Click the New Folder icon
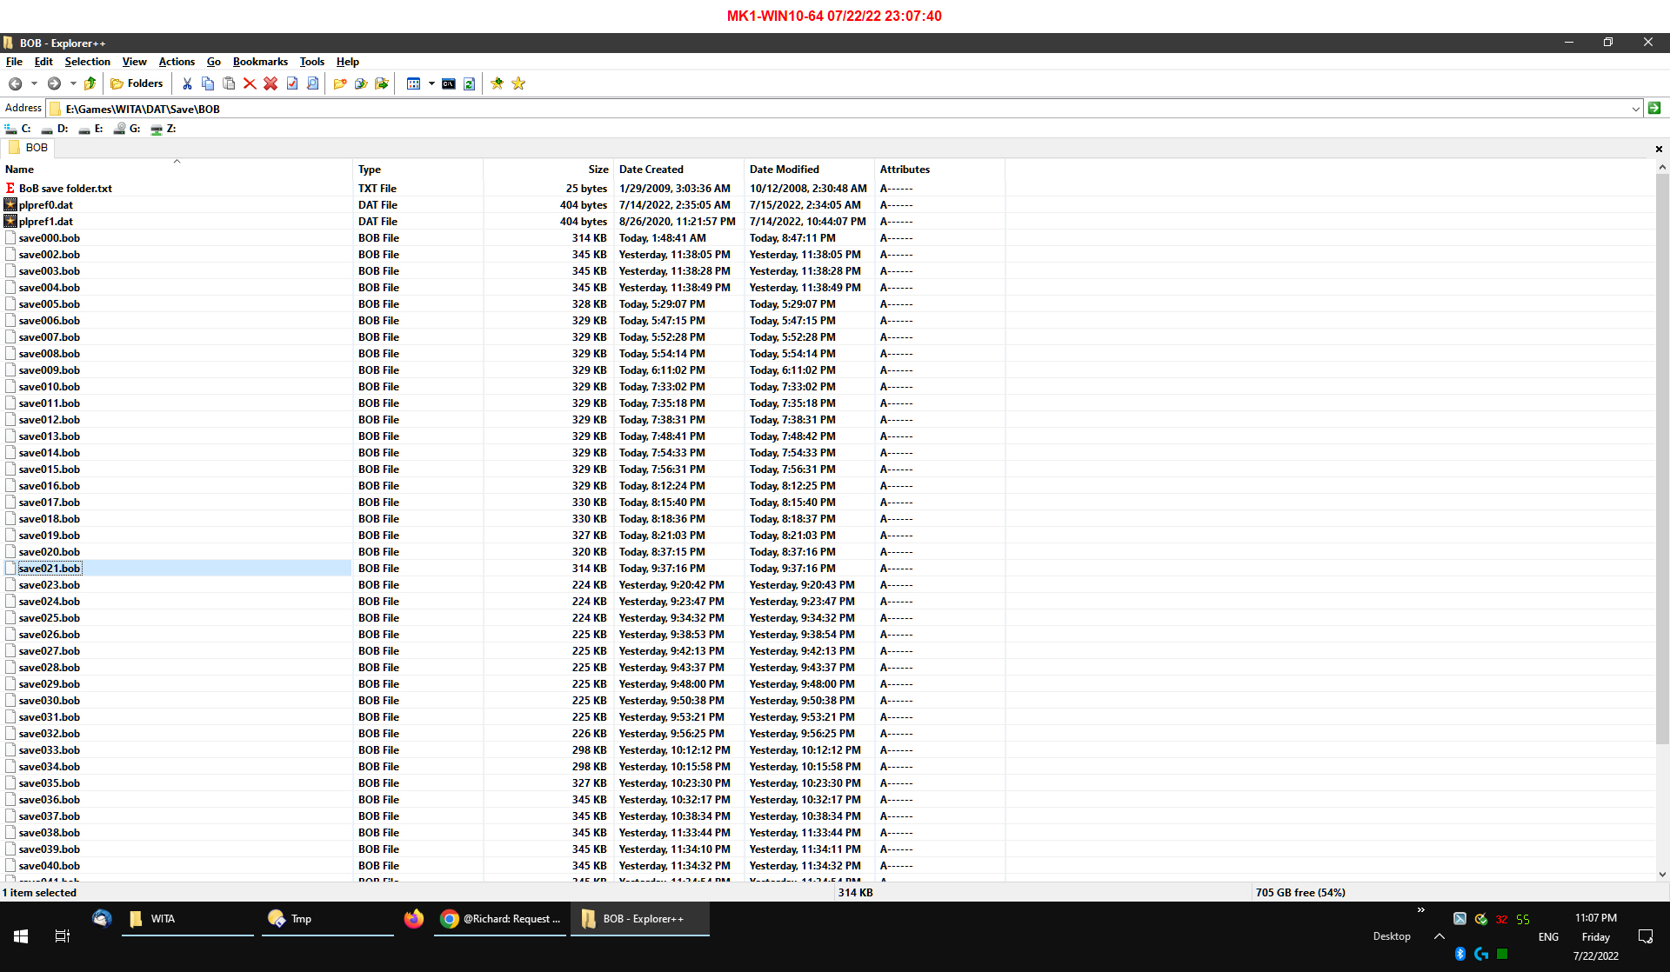The width and height of the screenshot is (1670, 972). (340, 83)
